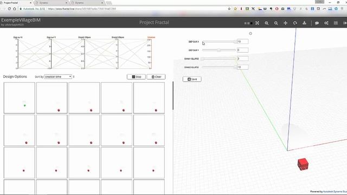Click the fit-to-view expand icon
Image resolution: width=347 pixels, height=195 pixels.
click(257, 23)
